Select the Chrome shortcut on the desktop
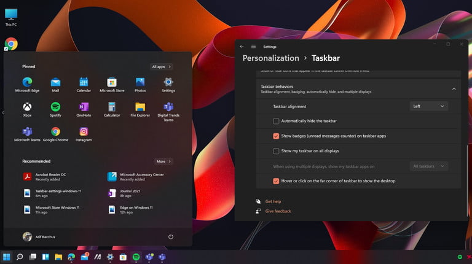The height and width of the screenshot is (264, 472). [11, 44]
